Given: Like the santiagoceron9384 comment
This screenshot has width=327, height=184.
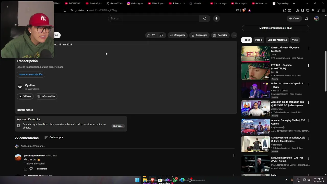Looking at the screenshot, I should click(26, 169).
